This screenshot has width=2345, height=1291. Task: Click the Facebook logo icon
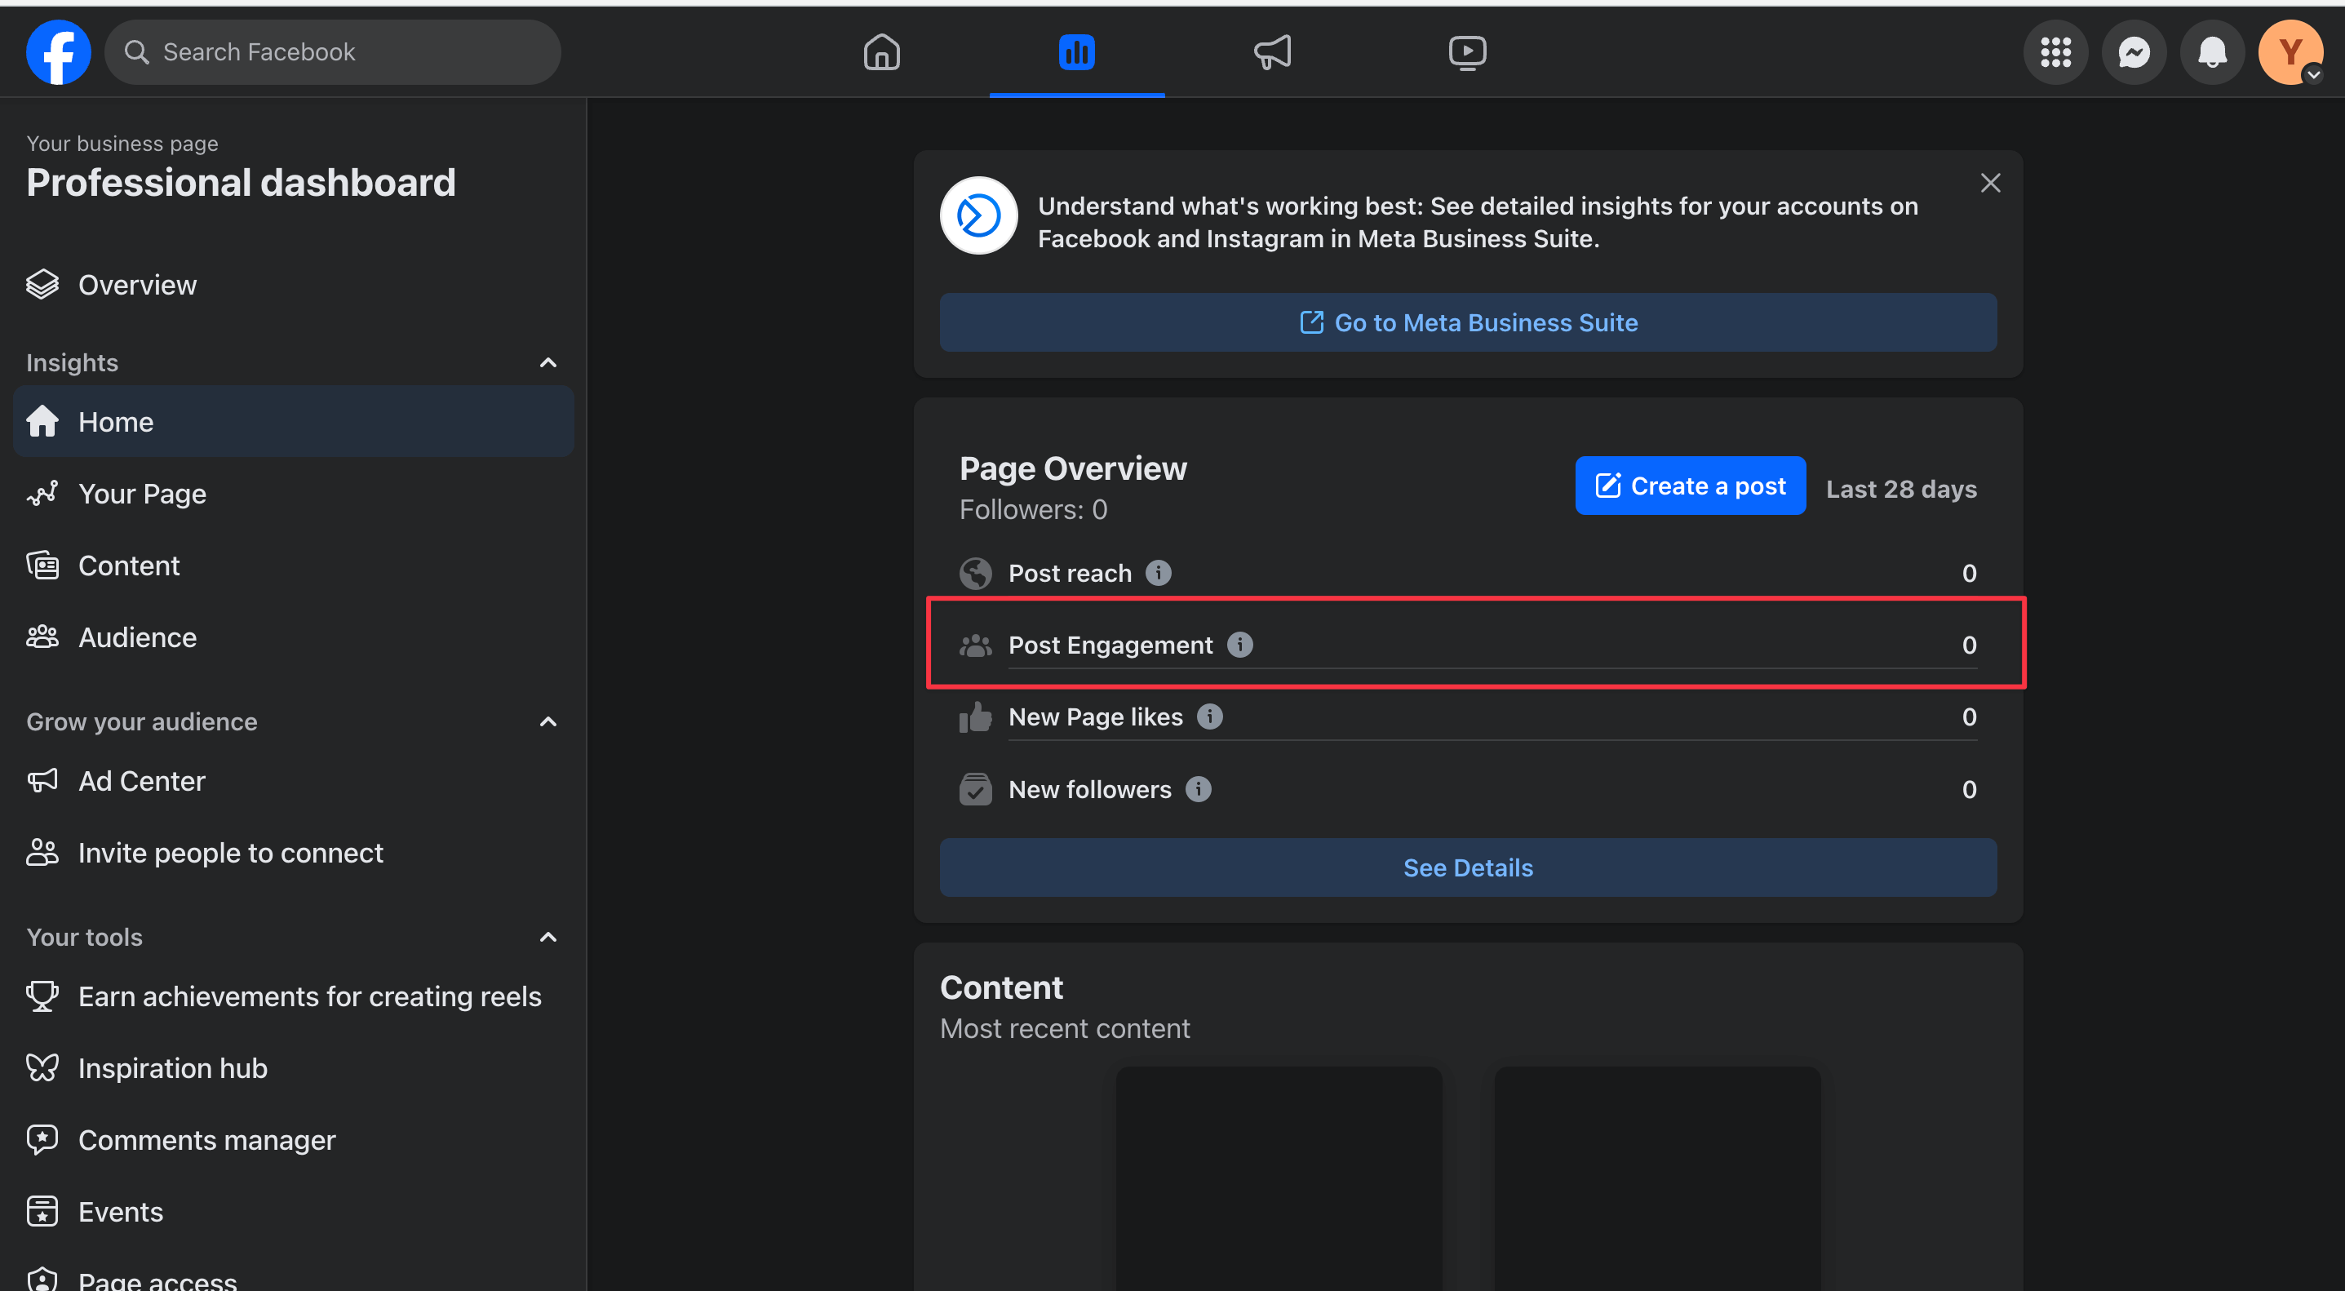[x=58, y=52]
